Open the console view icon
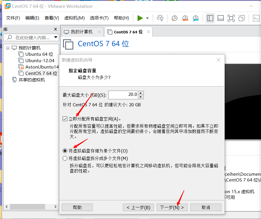This screenshot has width=261, height=219. (256, 18)
